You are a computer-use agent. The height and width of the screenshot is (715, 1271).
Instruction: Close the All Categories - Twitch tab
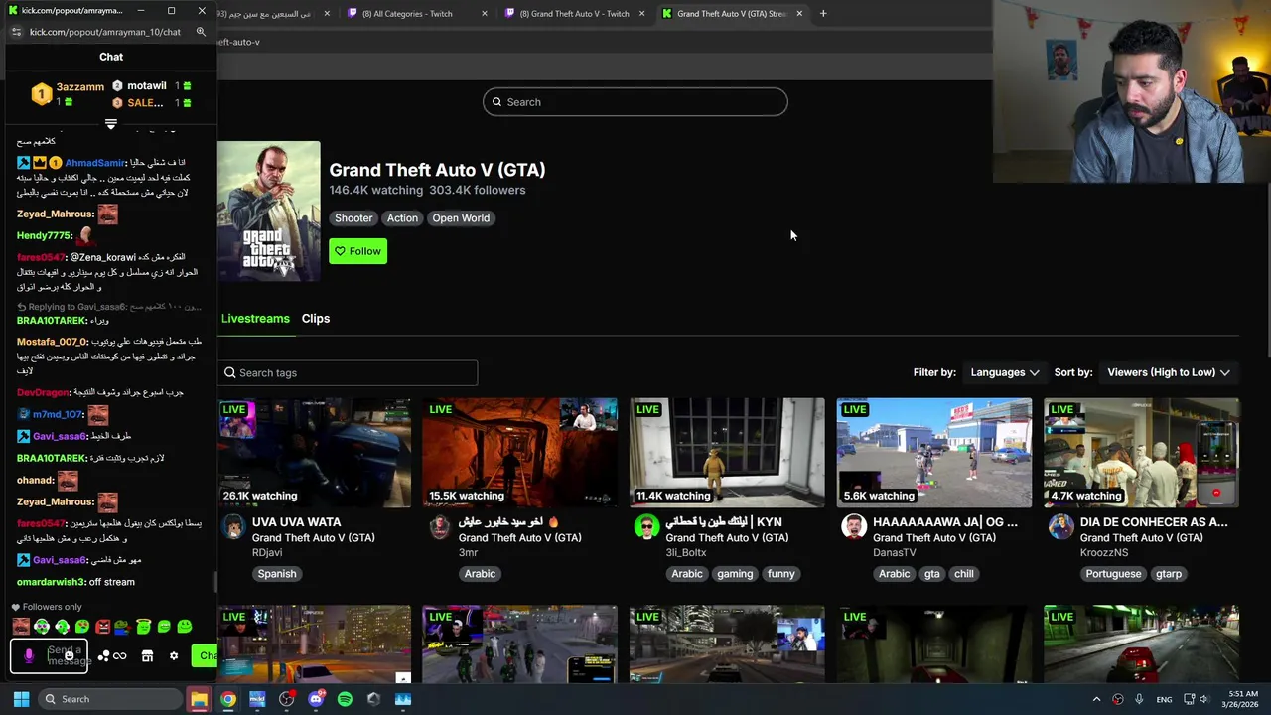[x=485, y=14]
